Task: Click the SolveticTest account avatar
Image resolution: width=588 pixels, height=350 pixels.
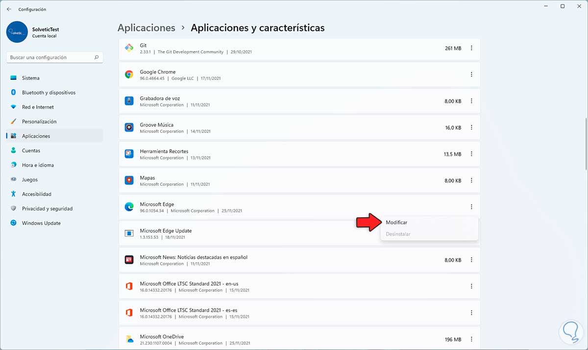Action: click(17, 32)
